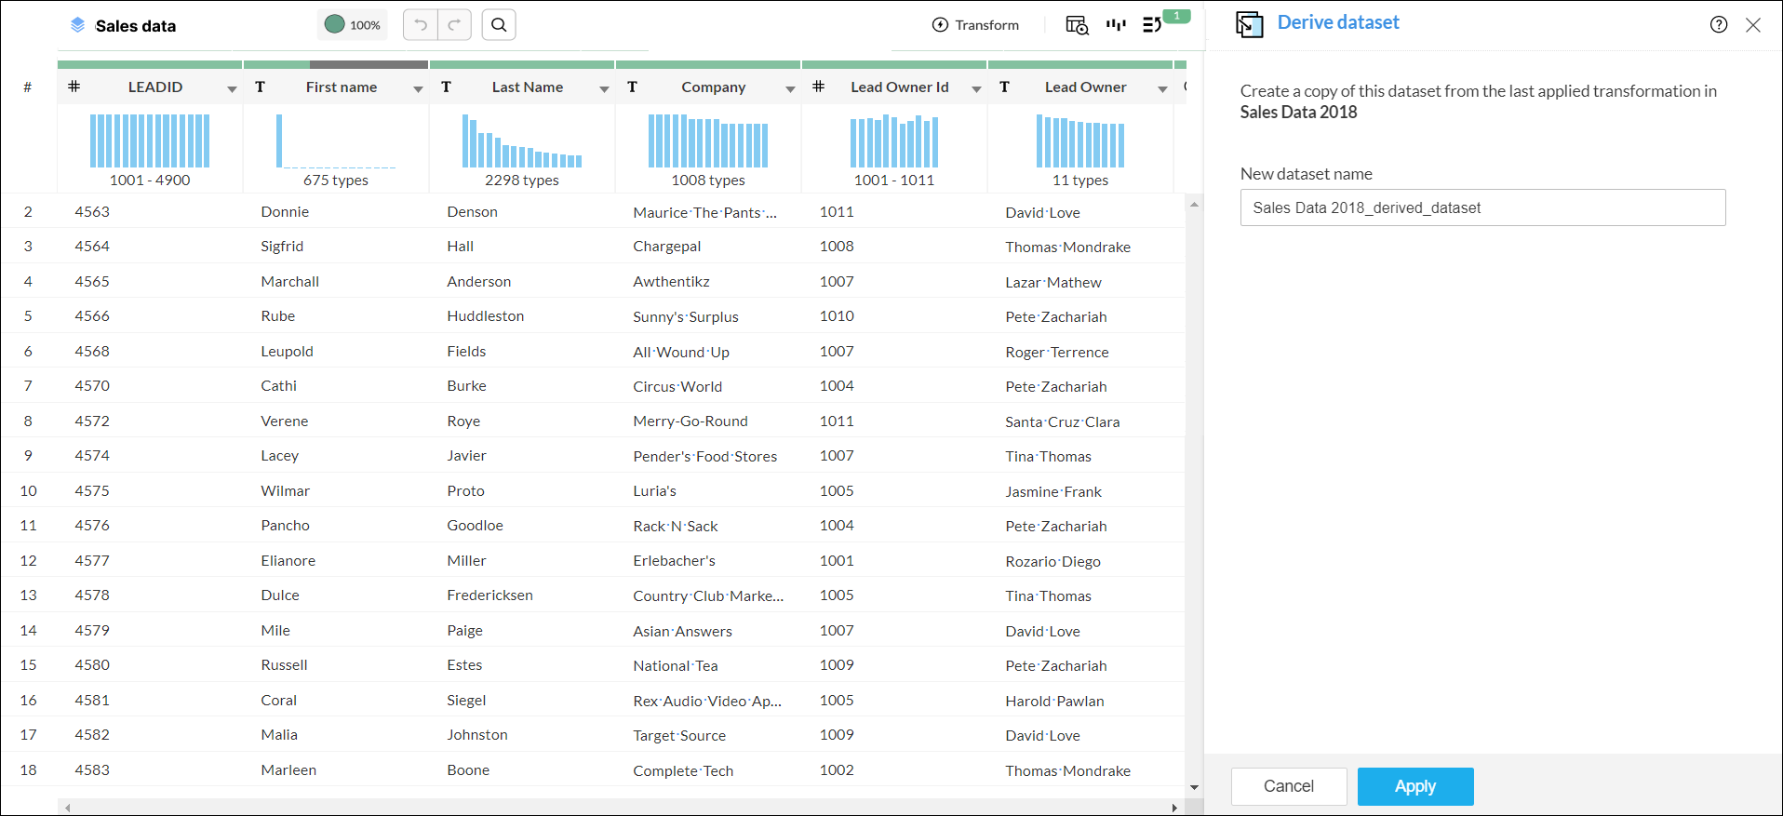
Task: Open the Transform menu
Action: [x=975, y=25]
